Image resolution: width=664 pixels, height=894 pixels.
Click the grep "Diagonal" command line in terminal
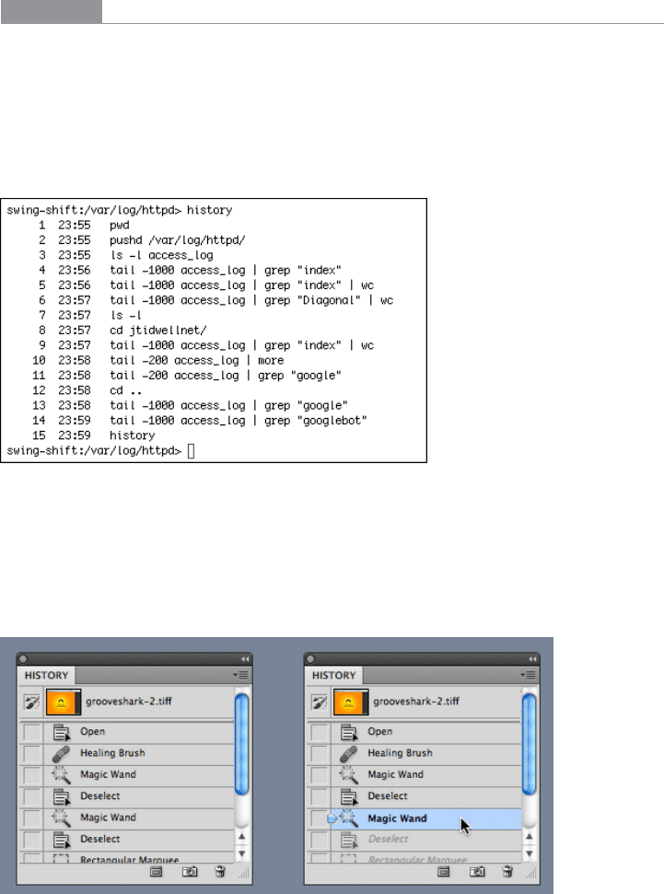[x=251, y=300]
